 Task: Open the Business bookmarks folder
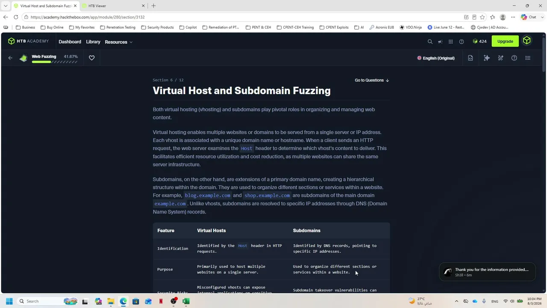tap(25, 27)
